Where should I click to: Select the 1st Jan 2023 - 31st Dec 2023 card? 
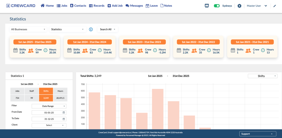click(x=144, y=47)
